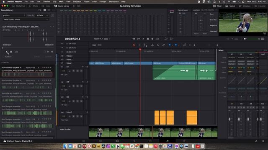
Task: Click the Video Scroller filmstrip thumbnail
Action: 153,132
